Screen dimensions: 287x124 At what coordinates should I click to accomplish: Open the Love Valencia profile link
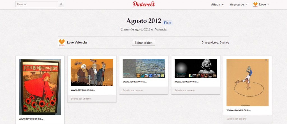(77, 43)
